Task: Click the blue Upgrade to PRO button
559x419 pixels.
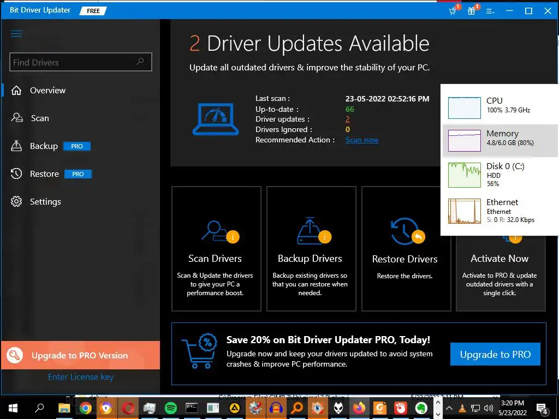Action: click(x=495, y=354)
